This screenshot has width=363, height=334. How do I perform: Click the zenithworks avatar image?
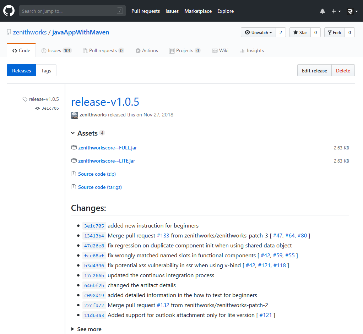point(75,115)
